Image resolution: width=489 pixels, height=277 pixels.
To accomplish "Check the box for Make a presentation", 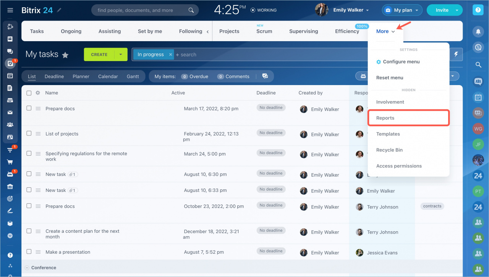I will click(29, 251).
